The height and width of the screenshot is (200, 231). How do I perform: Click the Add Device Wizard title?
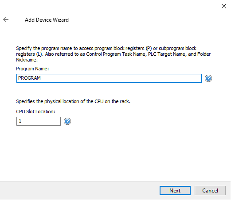[47, 20]
